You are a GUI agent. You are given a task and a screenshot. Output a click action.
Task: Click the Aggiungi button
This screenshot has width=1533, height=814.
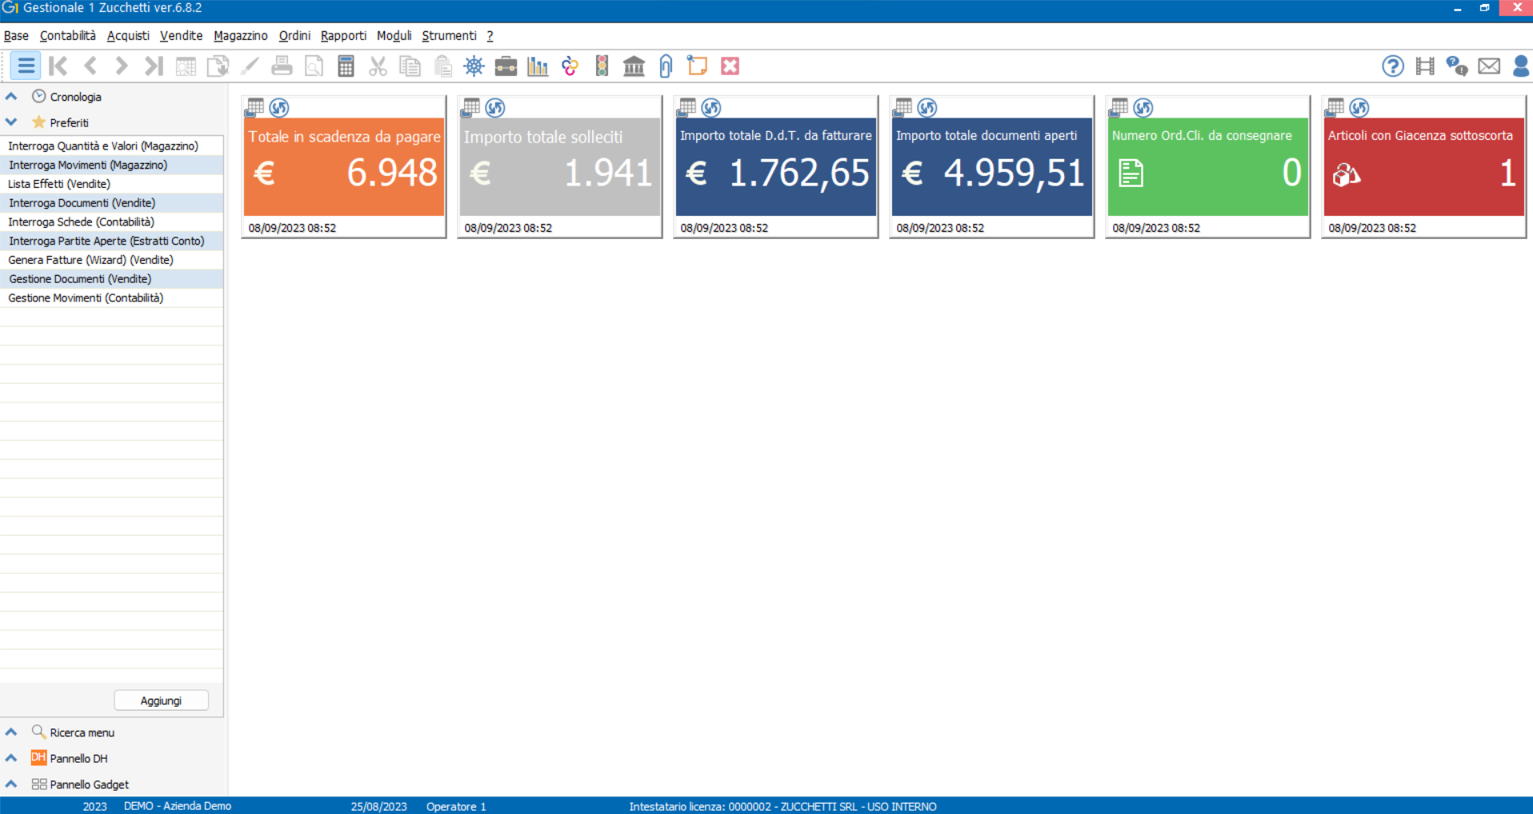click(161, 700)
